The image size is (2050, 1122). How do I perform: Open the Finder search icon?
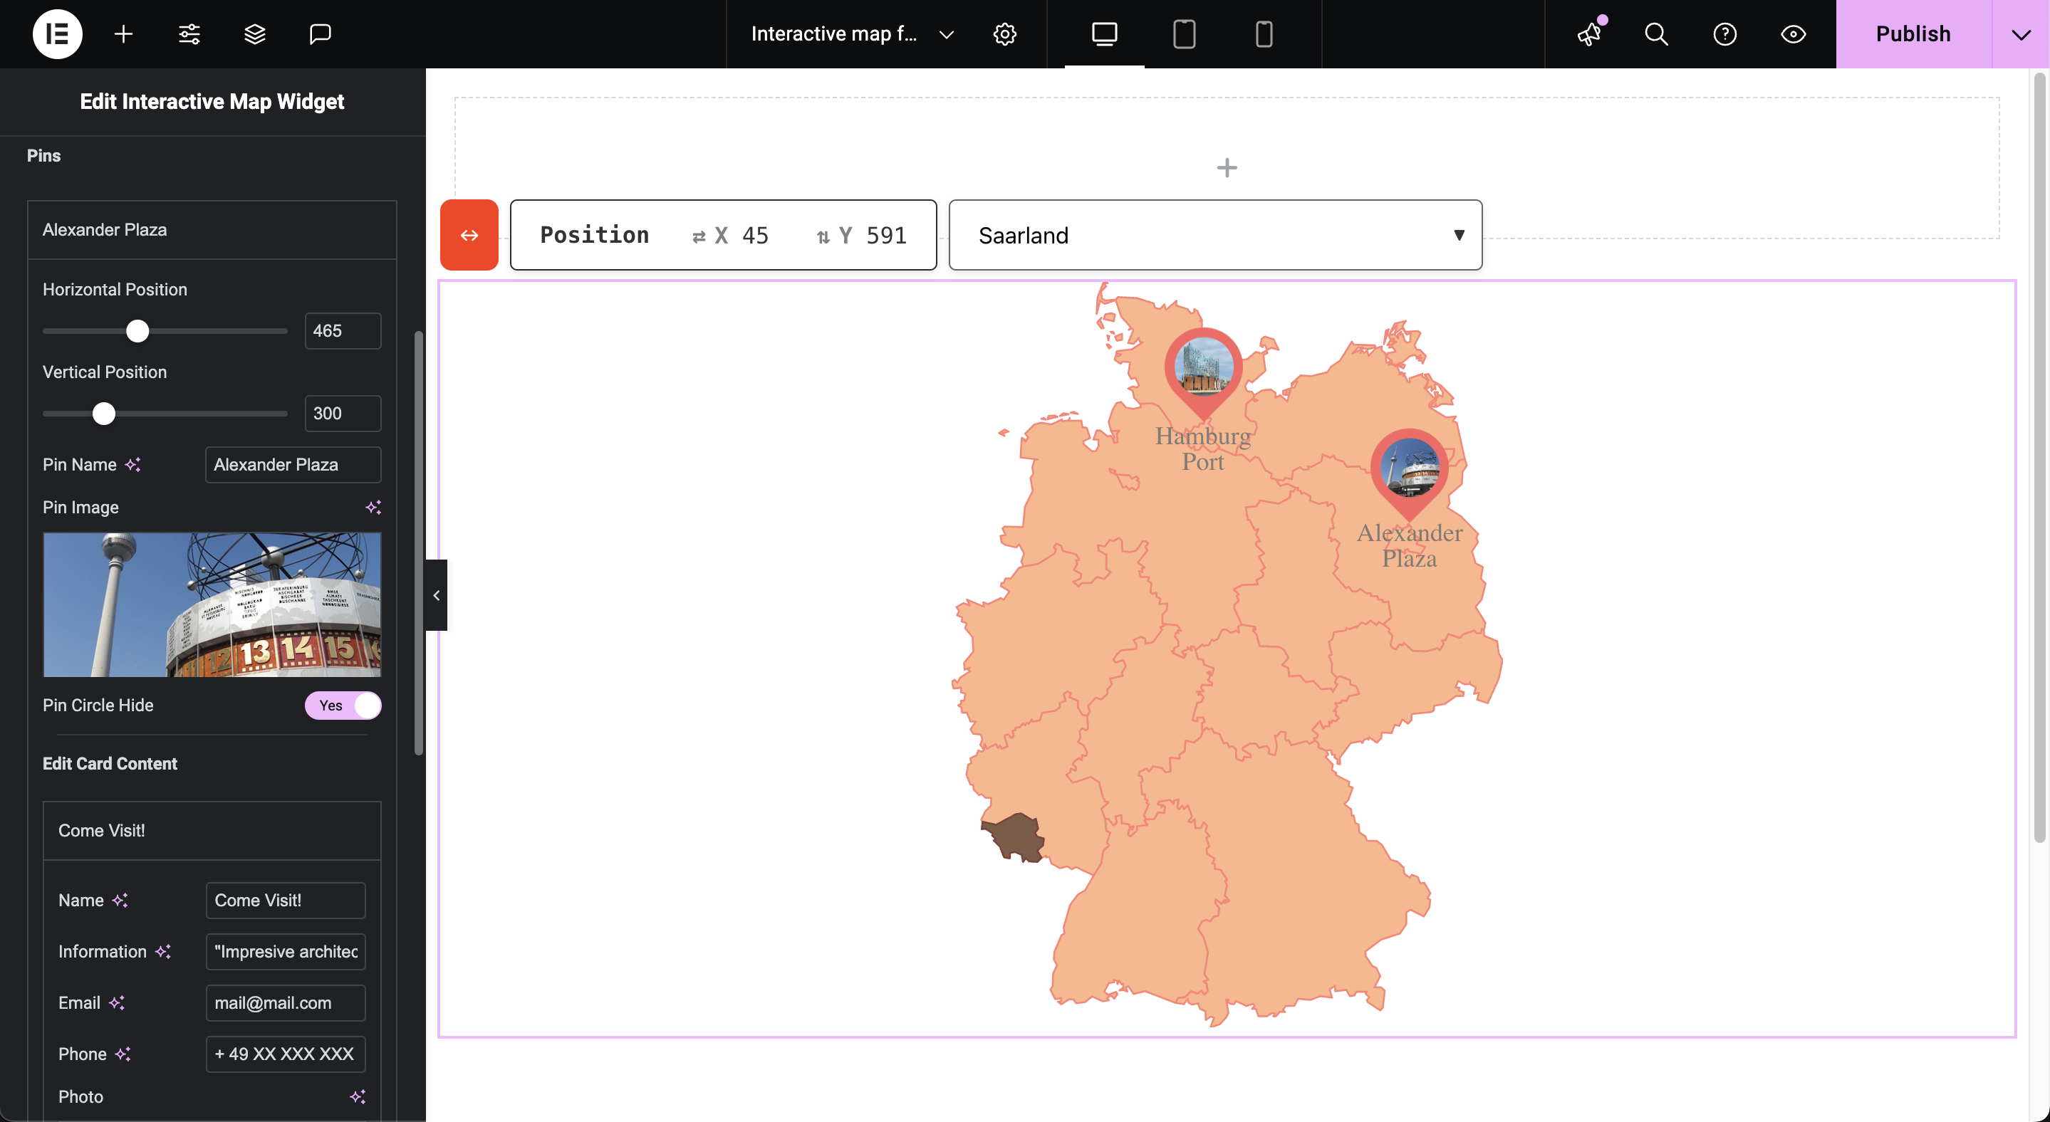tap(1657, 34)
